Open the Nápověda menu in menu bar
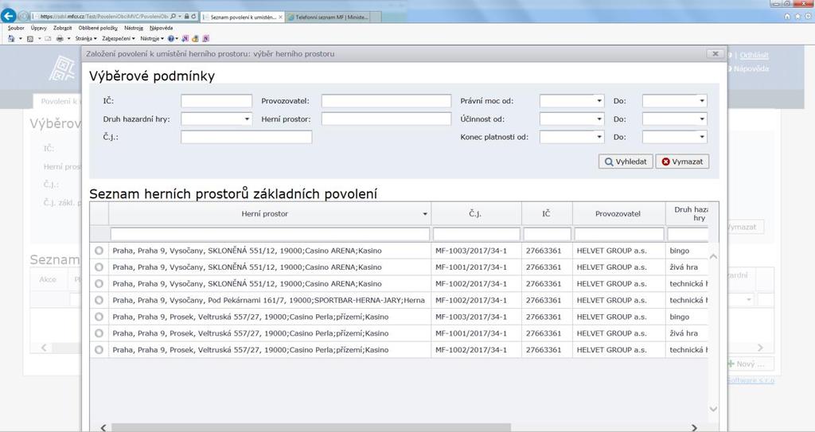Viewport: 815px width, 432px height. click(x=161, y=28)
